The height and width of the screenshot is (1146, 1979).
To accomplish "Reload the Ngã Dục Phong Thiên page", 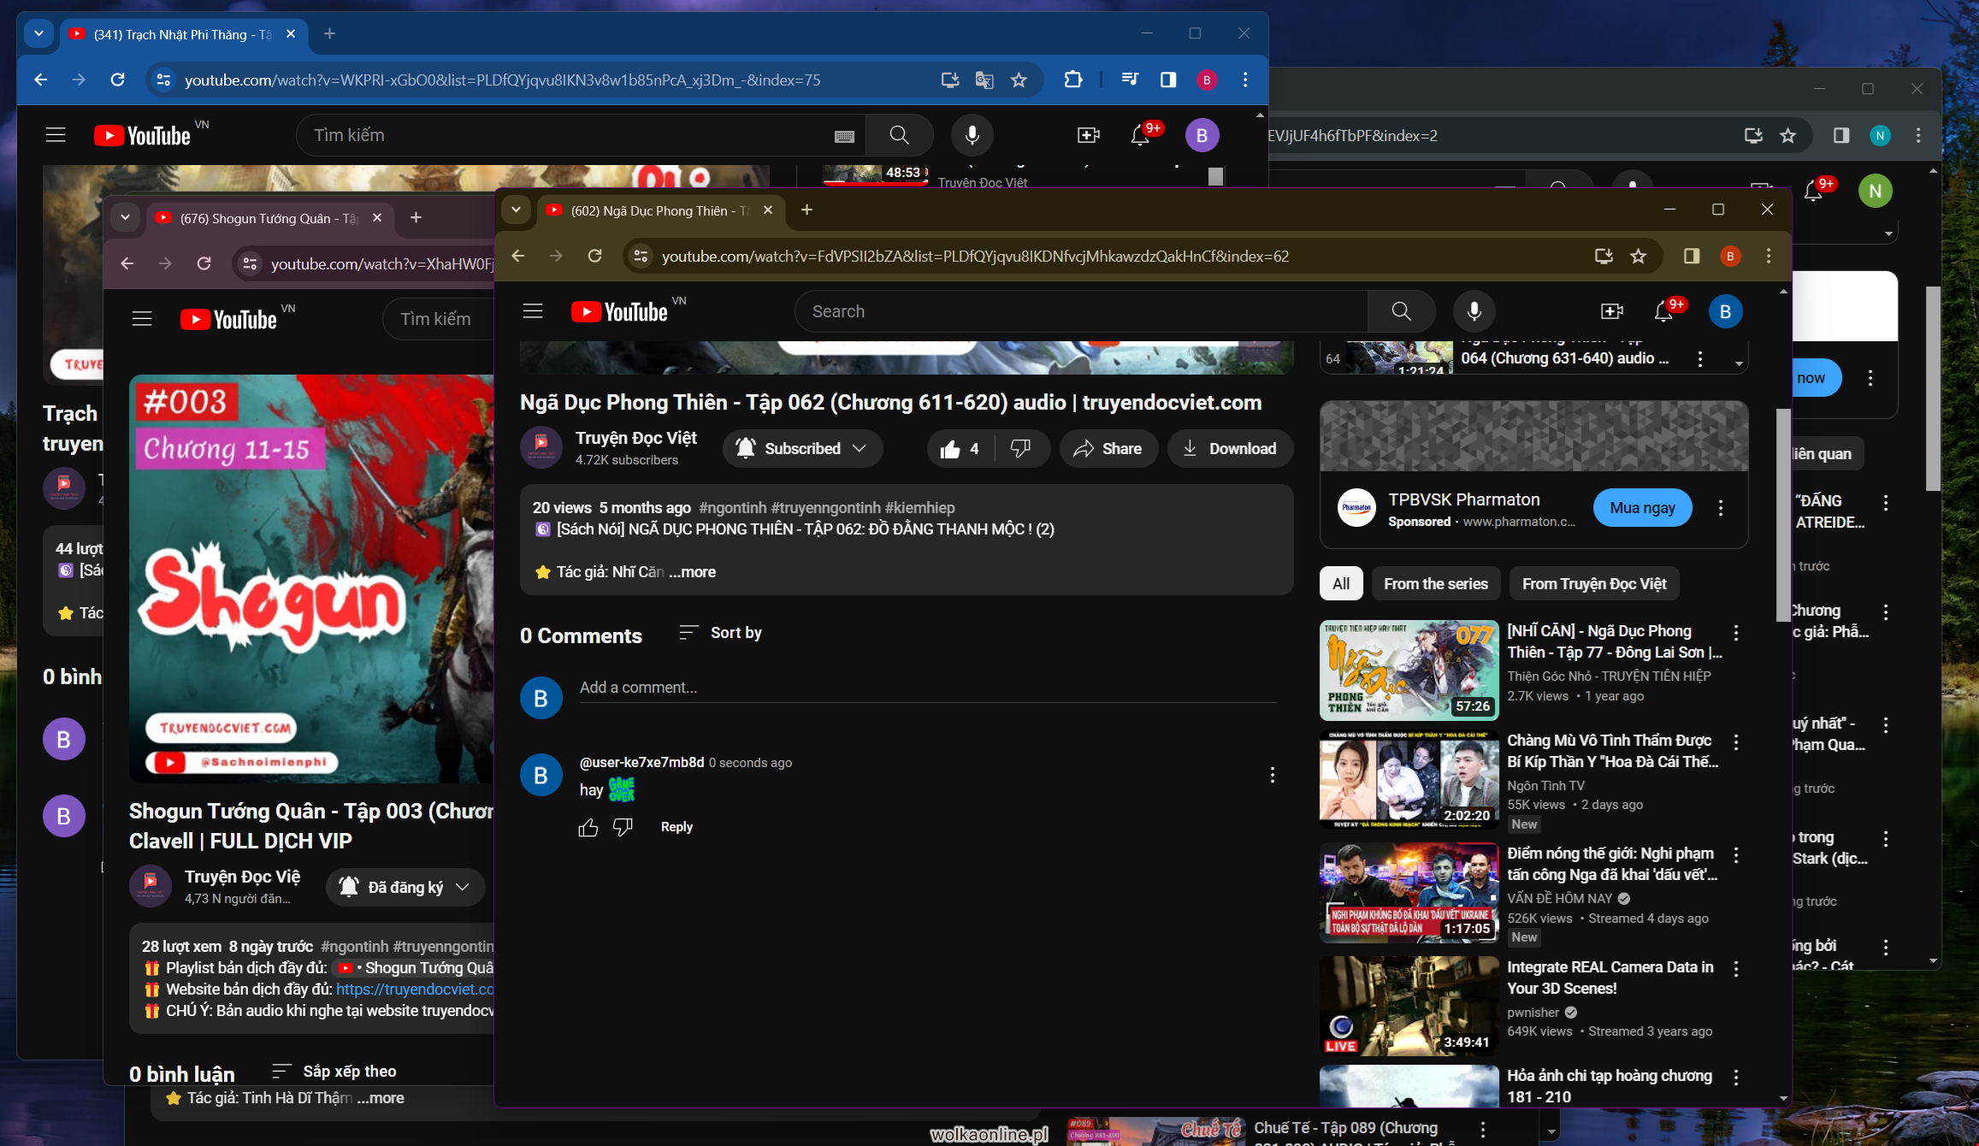I will tap(595, 256).
